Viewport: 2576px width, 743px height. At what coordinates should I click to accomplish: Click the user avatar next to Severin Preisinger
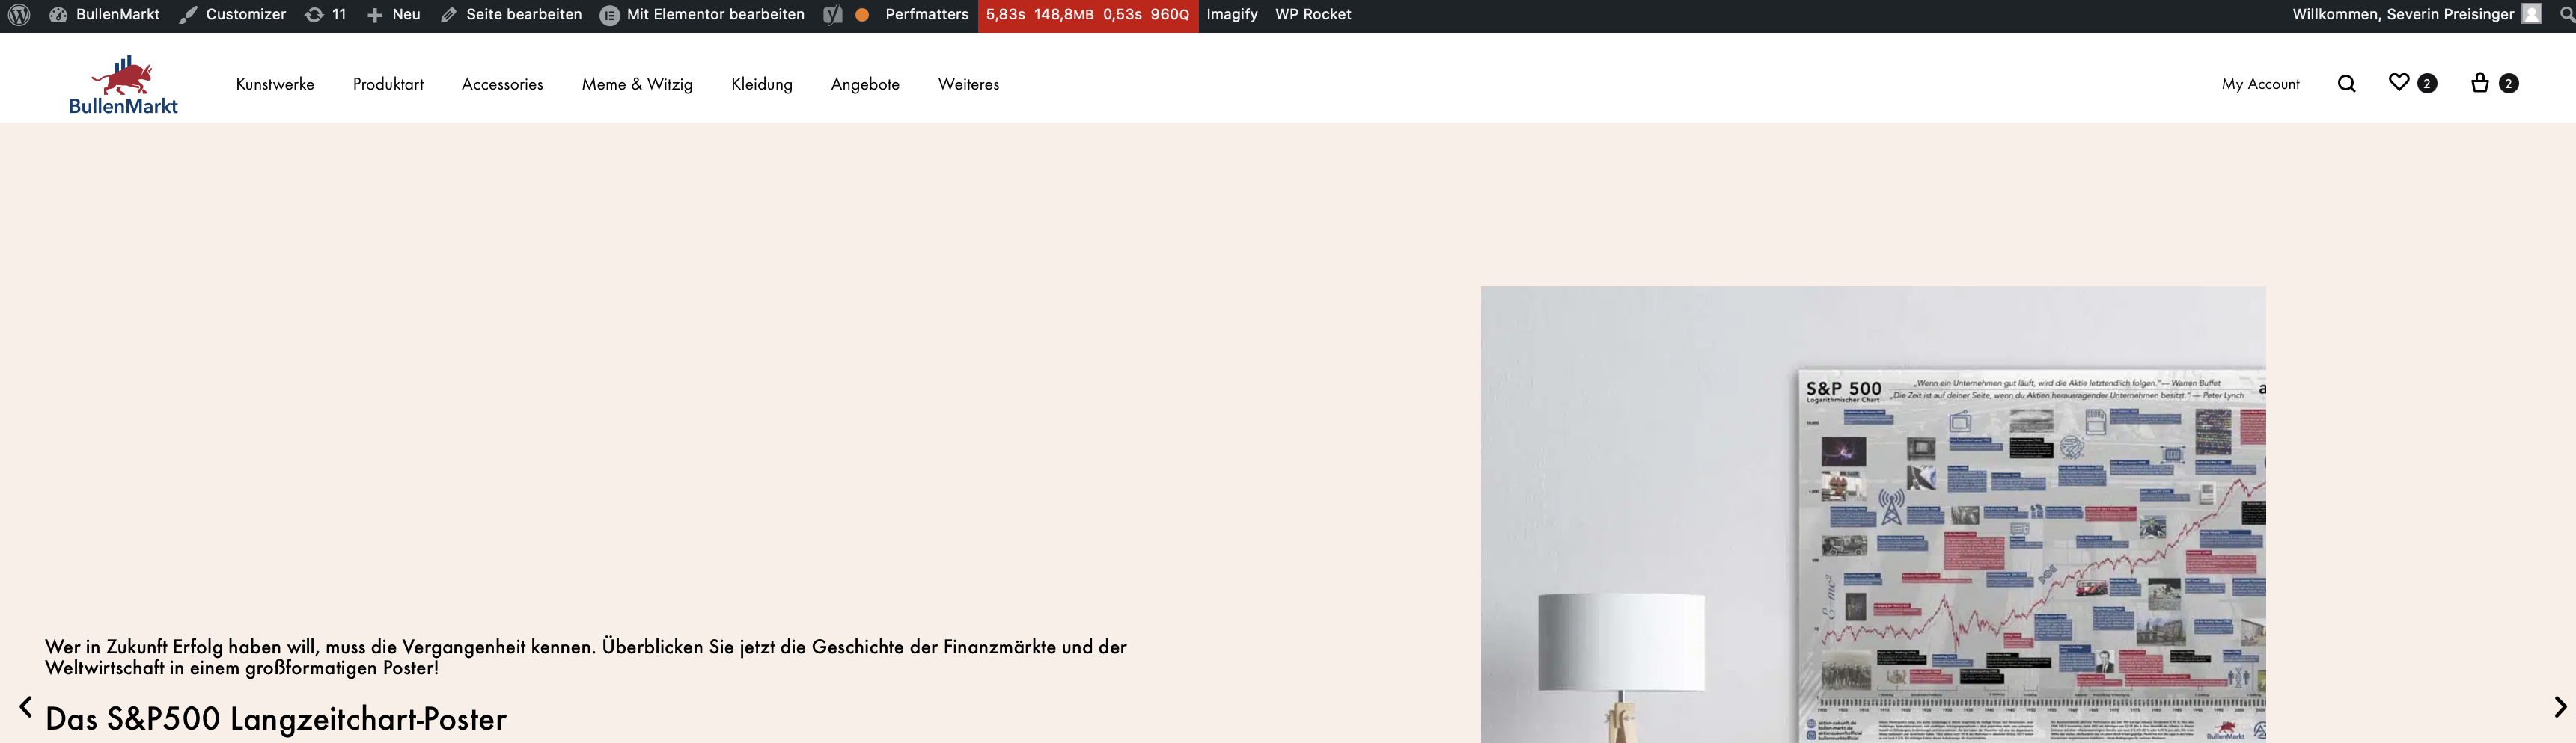pos(2531,14)
